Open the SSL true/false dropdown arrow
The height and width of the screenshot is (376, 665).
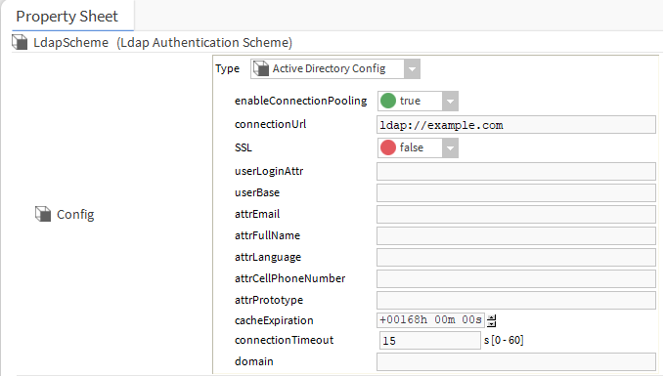click(x=450, y=148)
